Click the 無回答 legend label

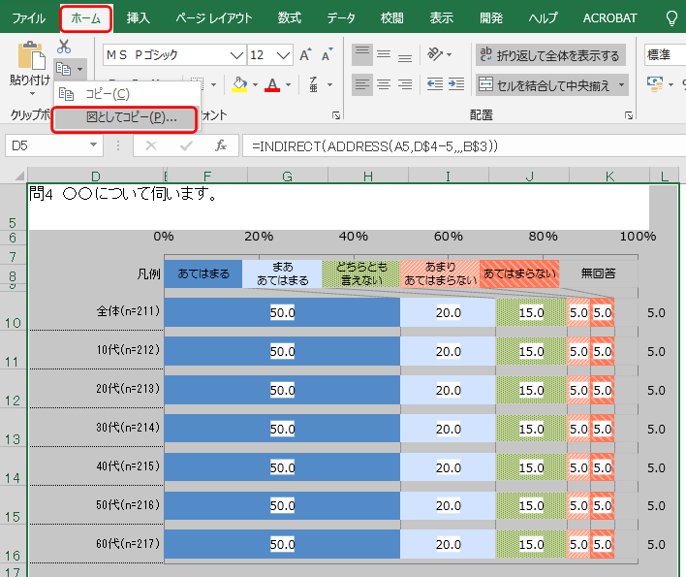[x=598, y=273]
